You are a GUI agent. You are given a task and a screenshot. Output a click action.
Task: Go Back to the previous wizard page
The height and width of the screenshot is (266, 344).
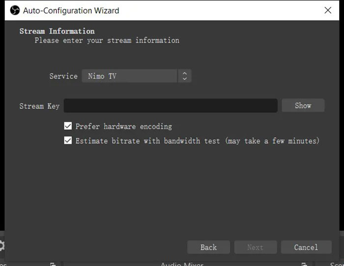point(208,247)
